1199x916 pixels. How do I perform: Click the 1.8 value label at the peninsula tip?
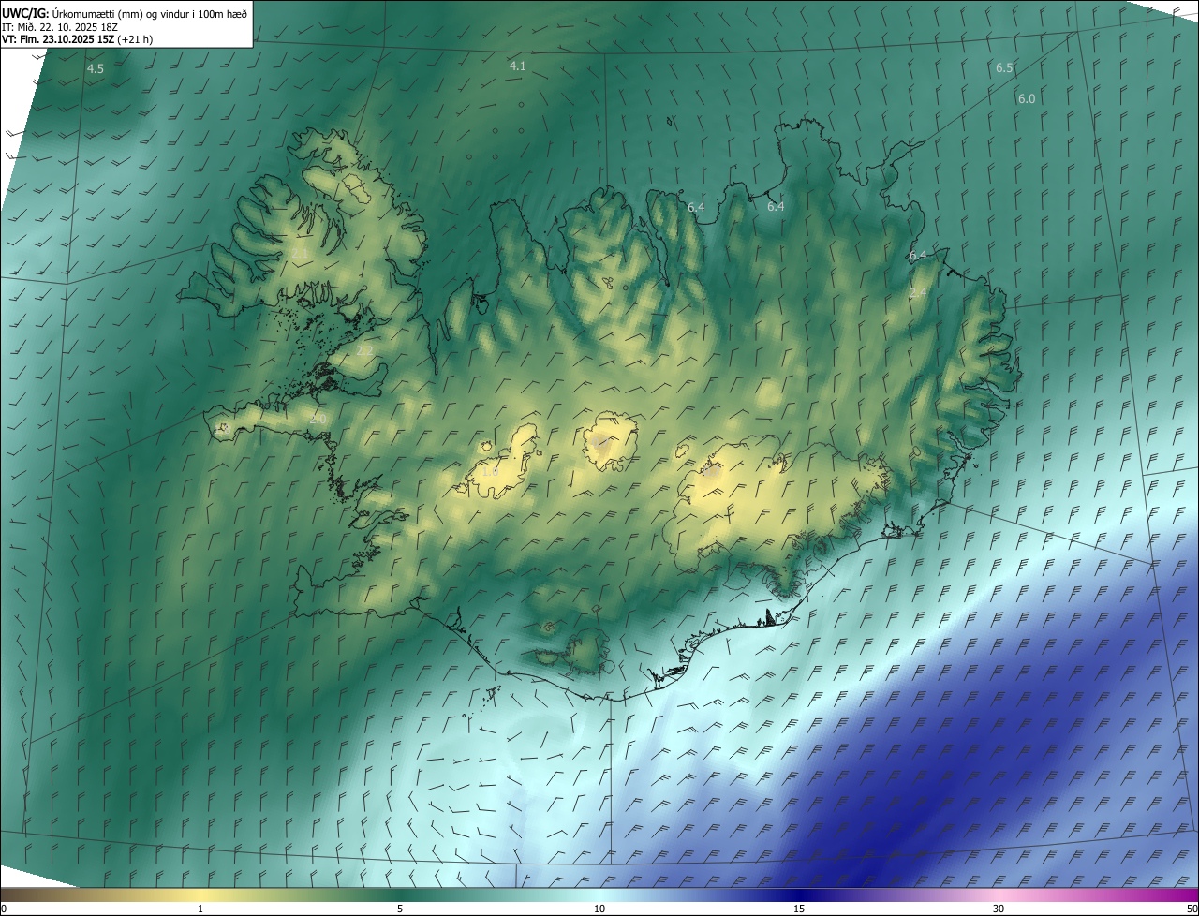(x=223, y=428)
